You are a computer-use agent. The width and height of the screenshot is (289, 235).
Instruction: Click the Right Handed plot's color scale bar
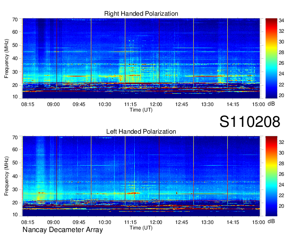click(x=271, y=58)
